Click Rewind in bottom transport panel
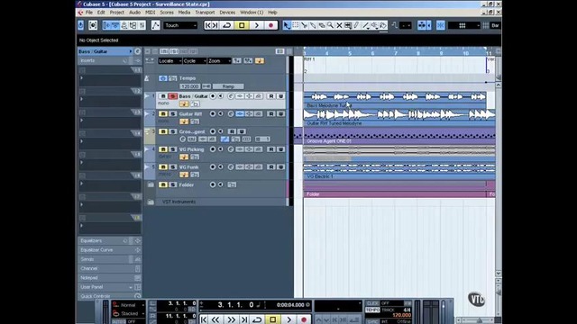This screenshot has width=577, height=324. 215,319
